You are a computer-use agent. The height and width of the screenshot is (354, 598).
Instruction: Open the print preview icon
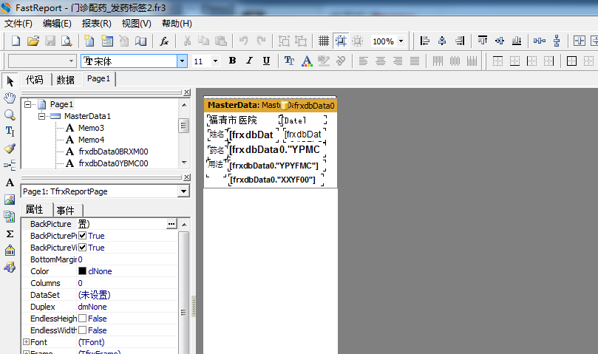[67, 41]
